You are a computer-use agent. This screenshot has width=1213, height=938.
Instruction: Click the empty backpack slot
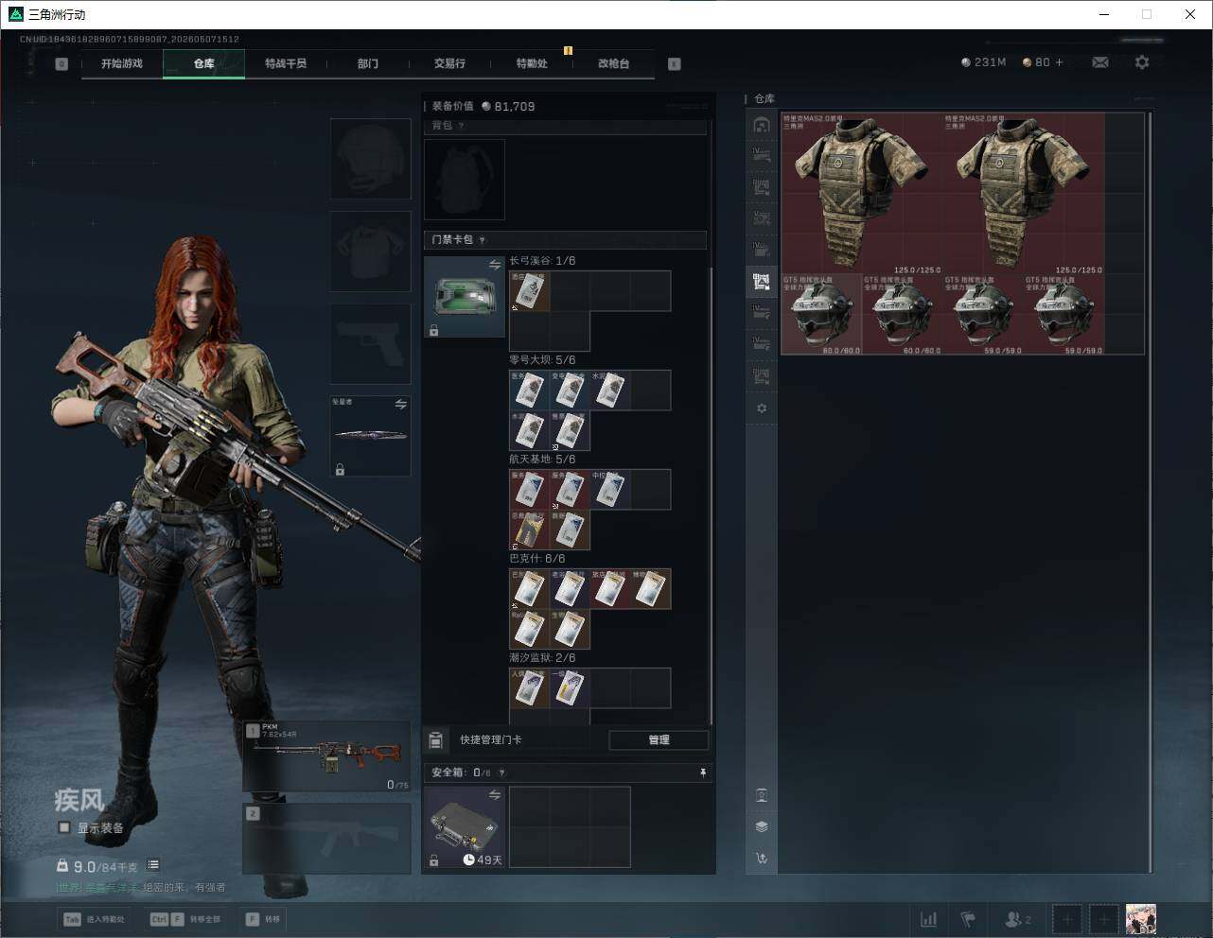click(465, 180)
